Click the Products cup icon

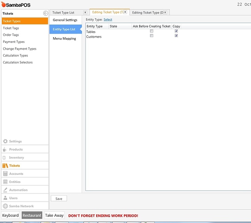[x=4, y=149]
